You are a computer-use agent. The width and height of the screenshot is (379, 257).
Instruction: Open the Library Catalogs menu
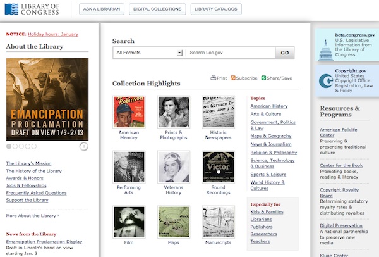tap(216, 9)
